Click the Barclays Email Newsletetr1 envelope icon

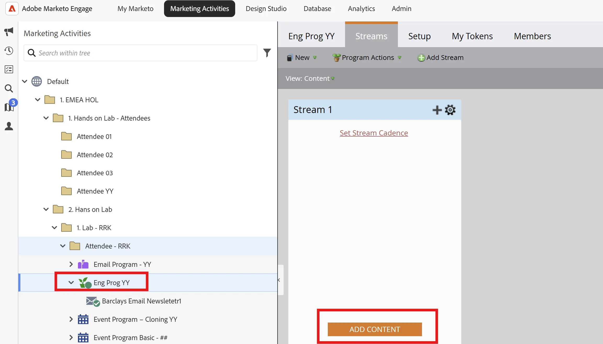click(x=93, y=301)
